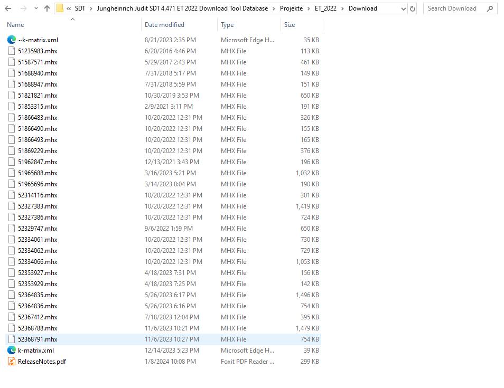Click the search magnifier icon
Image resolution: width=504 pixels, height=388 pixels.
490,8
